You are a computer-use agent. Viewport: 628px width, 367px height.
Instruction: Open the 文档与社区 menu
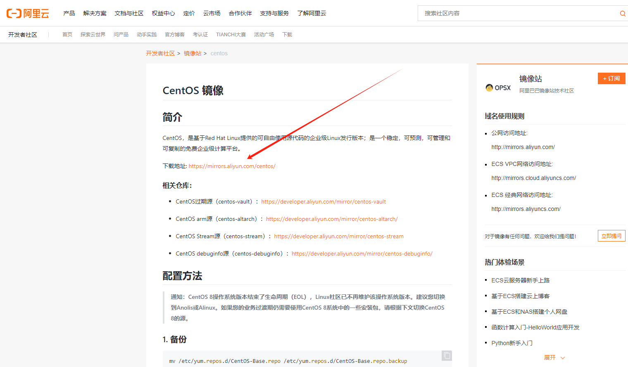pos(129,13)
